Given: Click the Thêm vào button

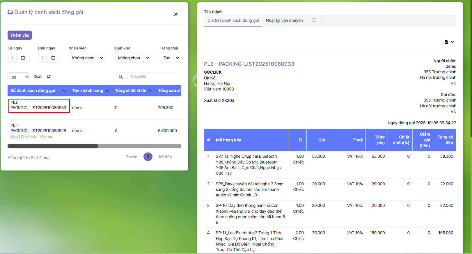Looking at the screenshot, I should click(20, 35).
